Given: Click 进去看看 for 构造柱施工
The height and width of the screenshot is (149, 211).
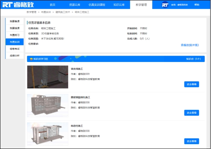Looking at the screenshot, I should pyautogui.click(x=192, y=141).
